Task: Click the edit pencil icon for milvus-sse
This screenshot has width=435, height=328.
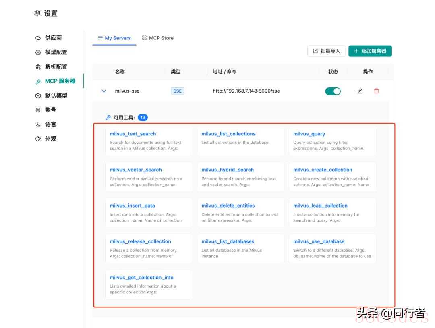Action: 360,91
